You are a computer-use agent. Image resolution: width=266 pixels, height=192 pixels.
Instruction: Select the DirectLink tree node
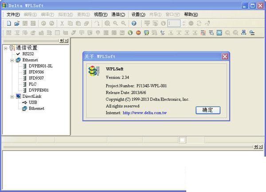point(32,96)
